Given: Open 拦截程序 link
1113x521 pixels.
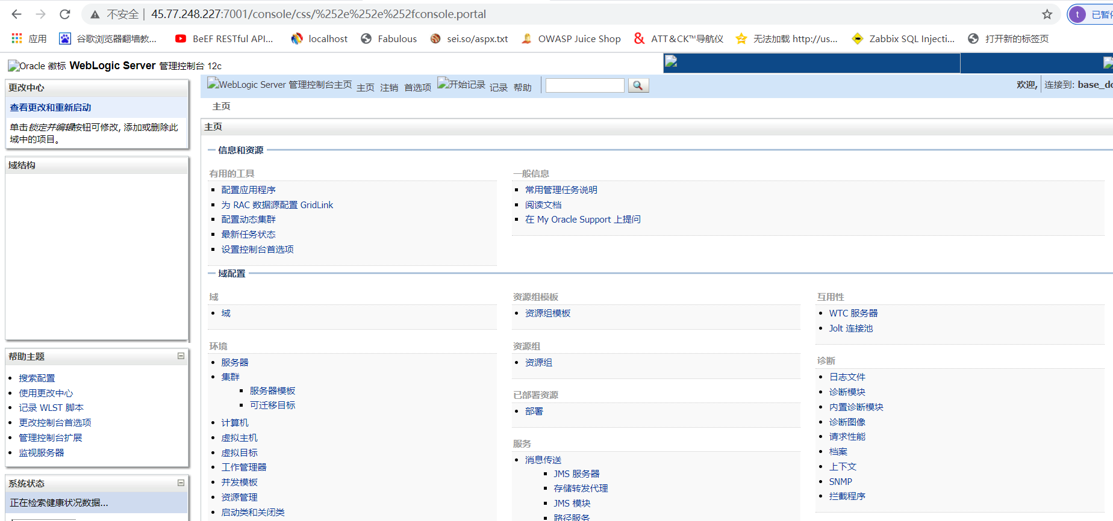Looking at the screenshot, I should [847, 496].
